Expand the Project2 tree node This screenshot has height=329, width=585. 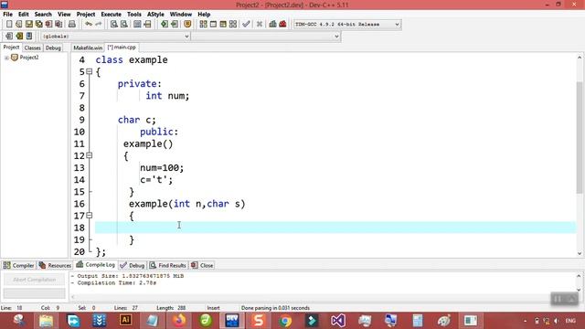(6, 58)
